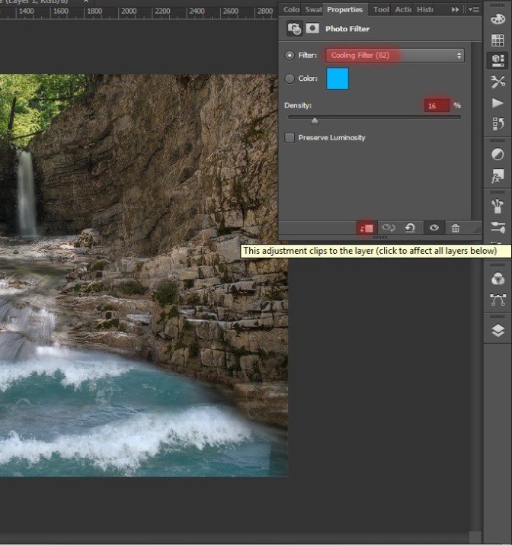512x545 pixels.
Task: Open the Layers panel stack icon
Action: [498, 330]
